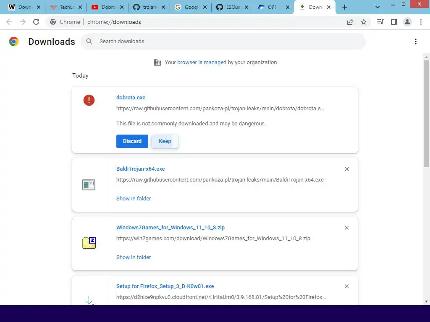
Task: Open the 'browser is managed' link
Action: pos(202,62)
